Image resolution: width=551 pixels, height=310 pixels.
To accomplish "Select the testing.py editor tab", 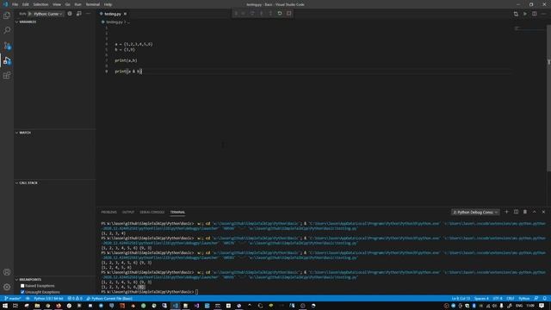I will pos(113,14).
